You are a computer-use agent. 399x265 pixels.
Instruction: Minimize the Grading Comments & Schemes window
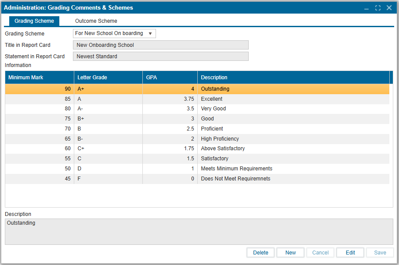(367, 8)
